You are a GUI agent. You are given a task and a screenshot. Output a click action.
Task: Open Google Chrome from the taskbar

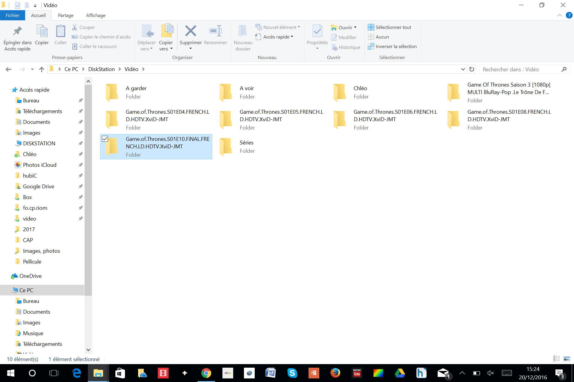click(206, 373)
